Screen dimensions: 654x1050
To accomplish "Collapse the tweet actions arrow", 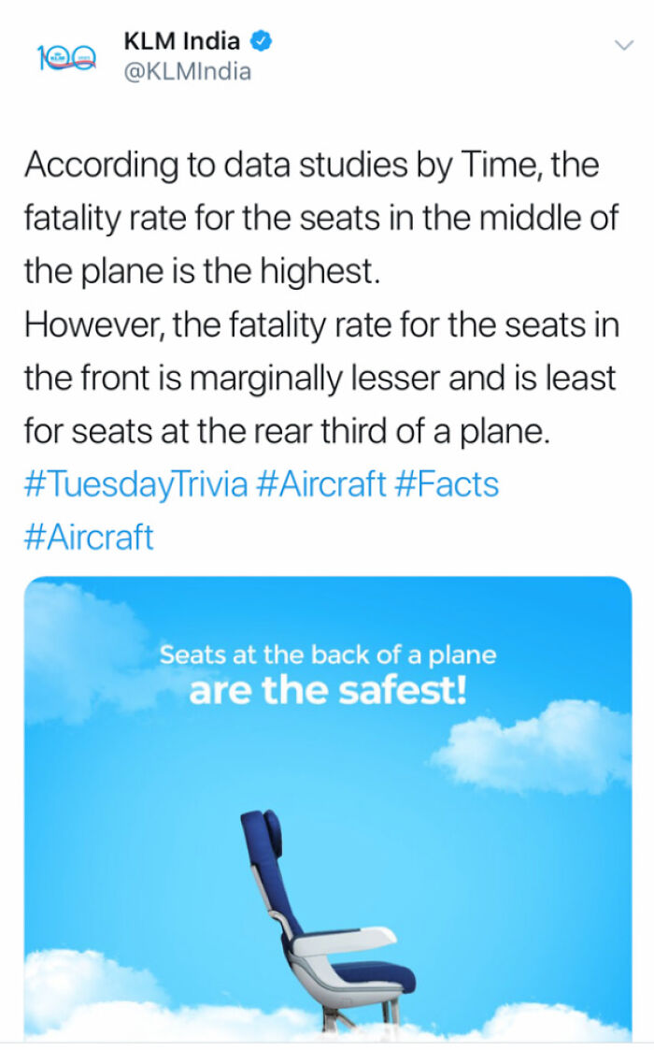I will pos(622,42).
